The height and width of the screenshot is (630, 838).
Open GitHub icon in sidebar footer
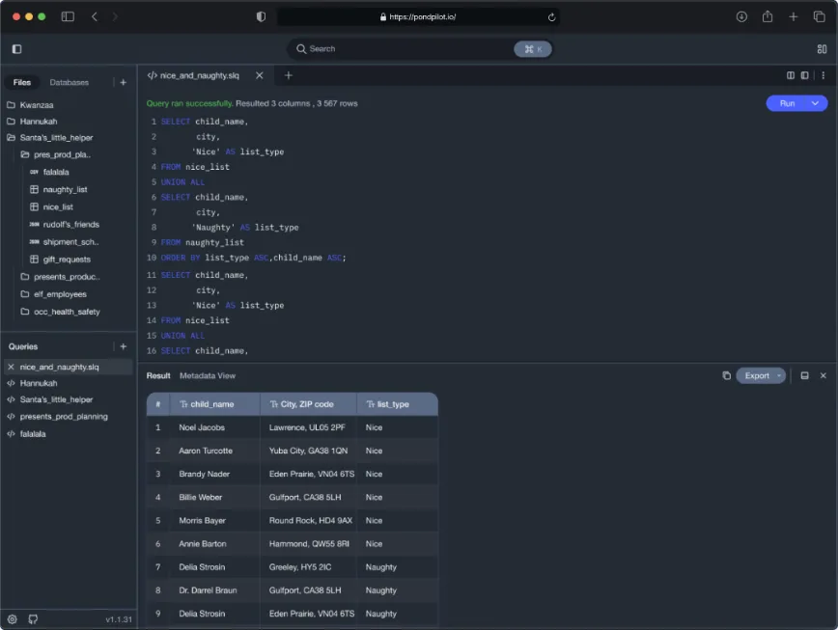[33, 619]
